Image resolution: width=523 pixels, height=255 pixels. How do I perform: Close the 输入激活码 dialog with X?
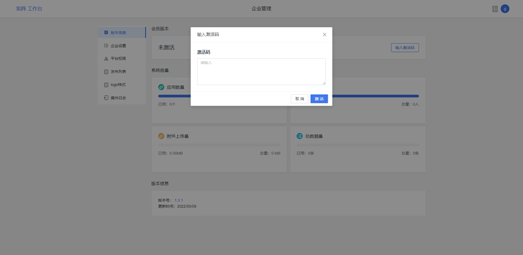325,34
